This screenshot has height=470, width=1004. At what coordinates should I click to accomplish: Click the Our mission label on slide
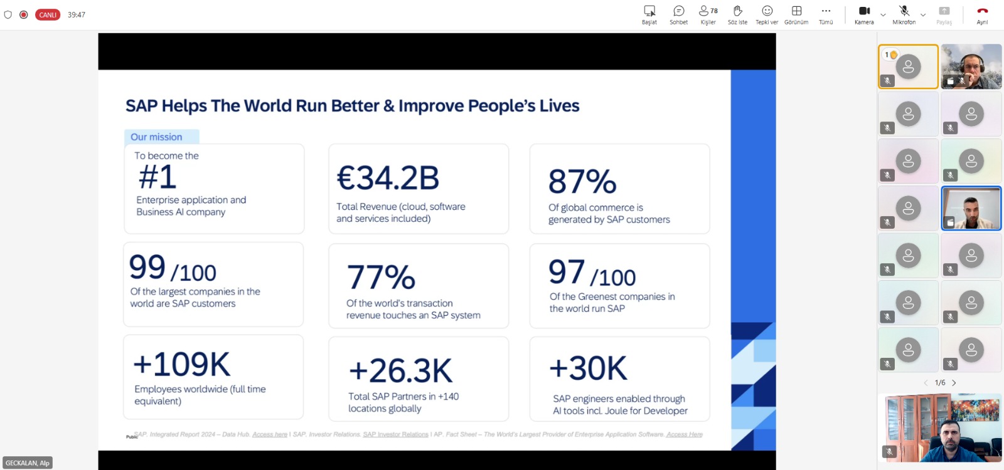pyautogui.click(x=156, y=137)
